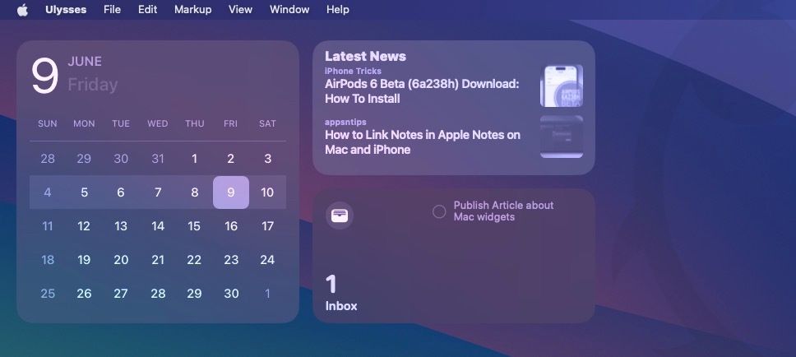Select June 30 in calendar widget
Viewport: 796px width, 357px height.
point(231,294)
